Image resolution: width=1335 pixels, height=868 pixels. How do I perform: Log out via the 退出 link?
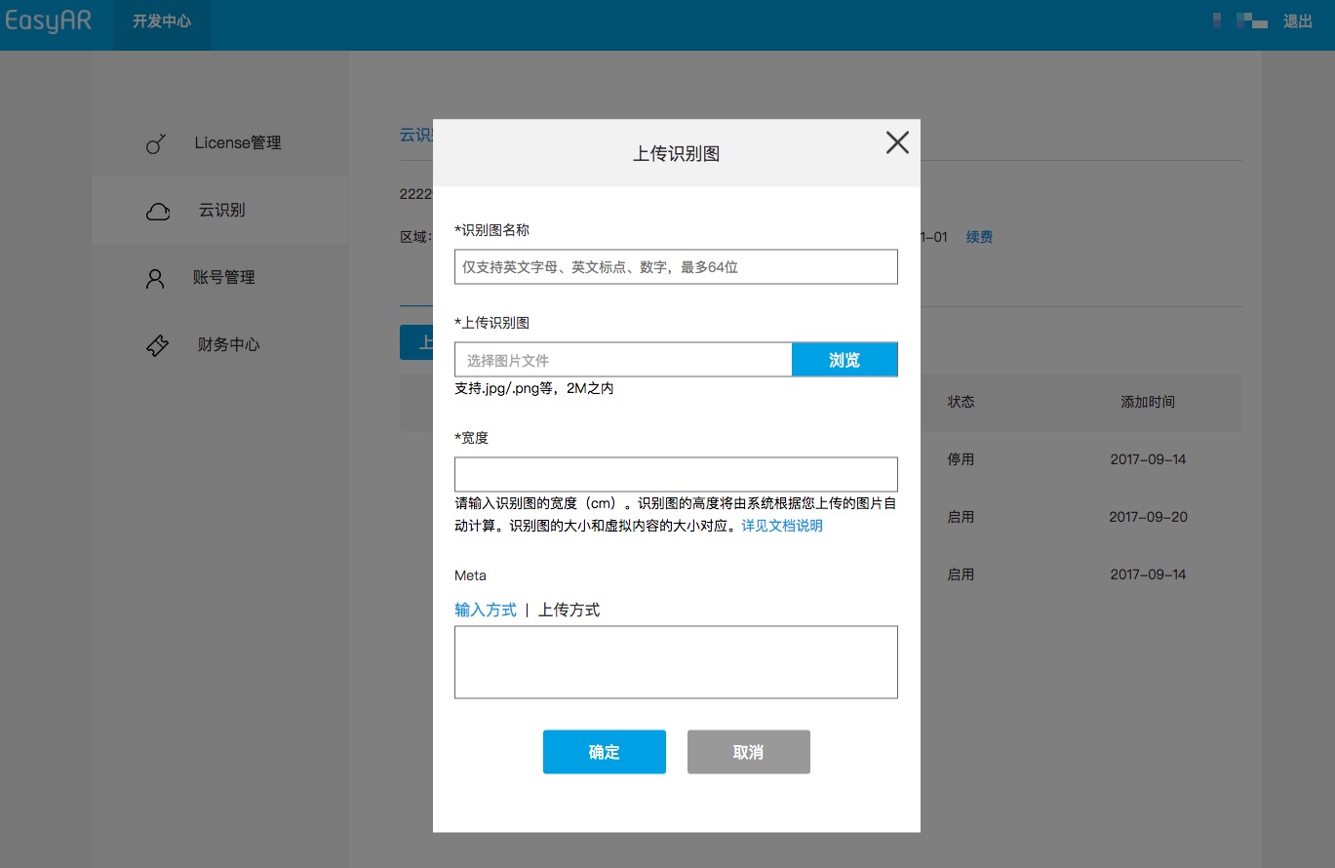coord(1297,20)
